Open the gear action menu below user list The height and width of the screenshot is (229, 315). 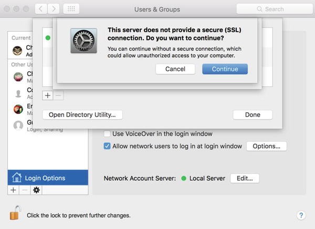pos(36,190)
